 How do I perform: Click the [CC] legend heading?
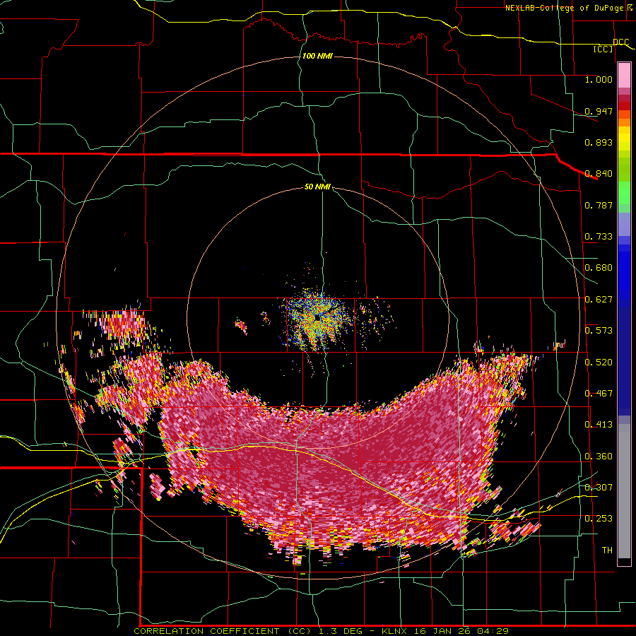click(x=603, y=49)
